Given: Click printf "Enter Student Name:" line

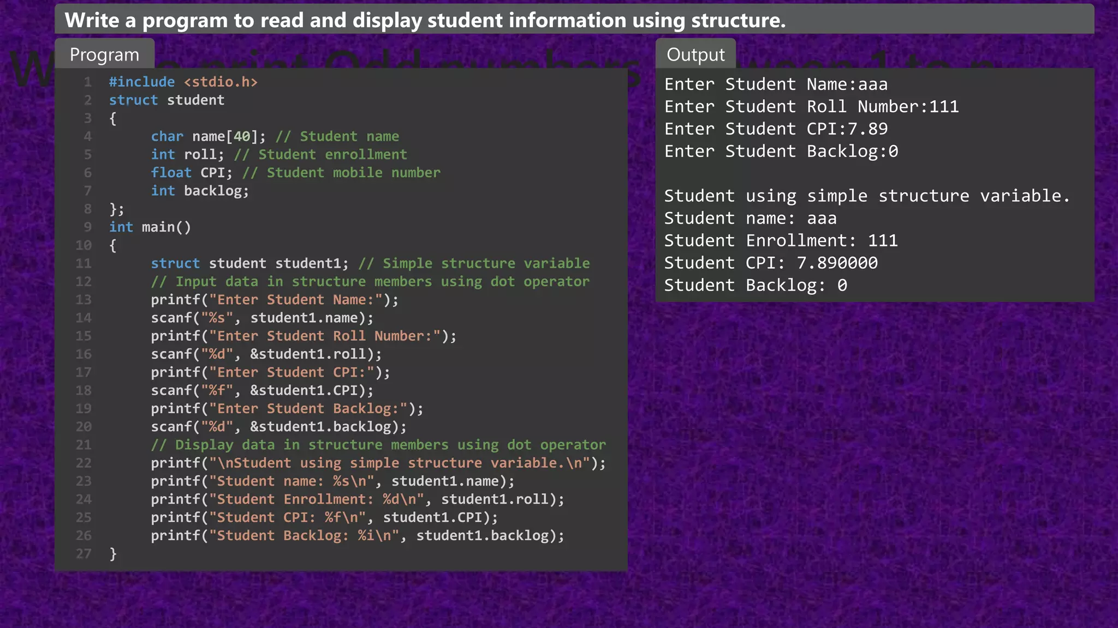Looking at the screenshot, I should tap(275, 299).
